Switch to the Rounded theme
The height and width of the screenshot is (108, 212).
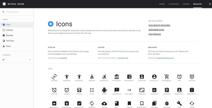(17, 35)
